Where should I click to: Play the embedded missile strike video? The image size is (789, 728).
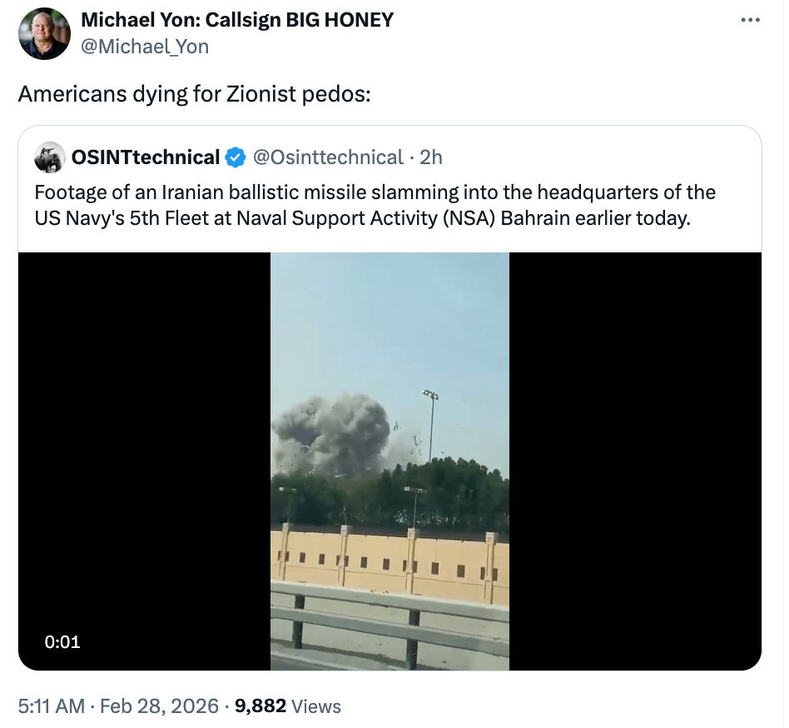[390, 461]
